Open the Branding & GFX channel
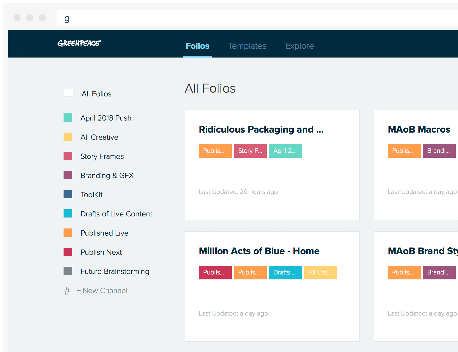The height and width of the screenshot is (352, 458). pos(107,176)
